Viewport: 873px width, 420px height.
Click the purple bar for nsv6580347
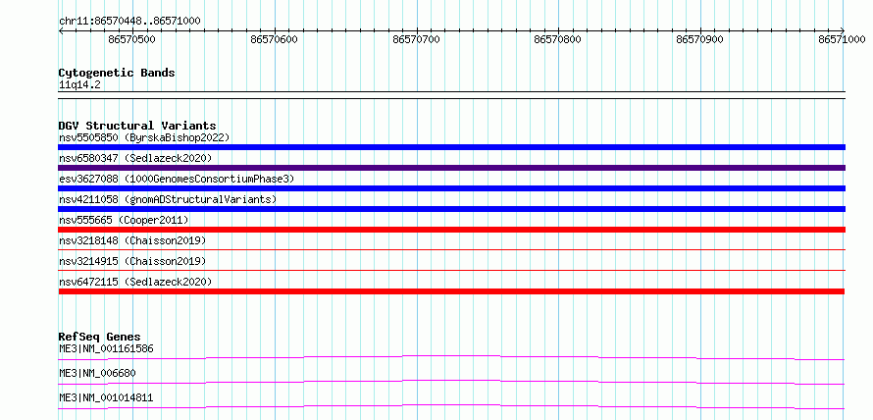(x=451, y=168)
